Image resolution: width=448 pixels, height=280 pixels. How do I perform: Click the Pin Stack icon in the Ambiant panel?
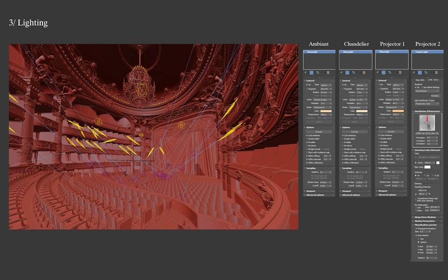tap(305, 72)
